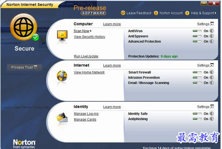222x149 pixels.
Task: Click the Secure status text
Action: (x=24, y=49)
